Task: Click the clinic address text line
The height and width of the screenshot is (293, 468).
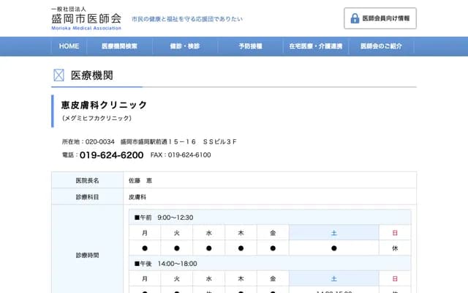Action: tap(149, 141)
